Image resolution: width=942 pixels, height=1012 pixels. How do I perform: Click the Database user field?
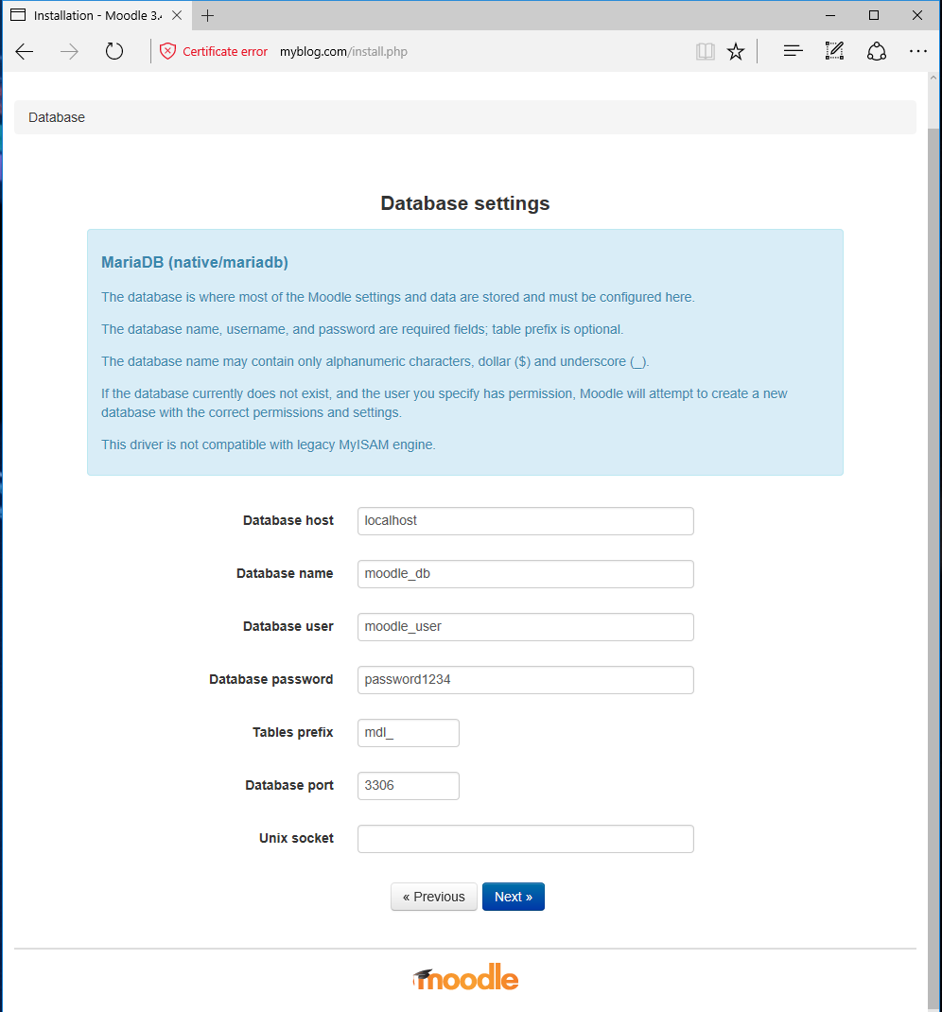(x=525, y=627)
